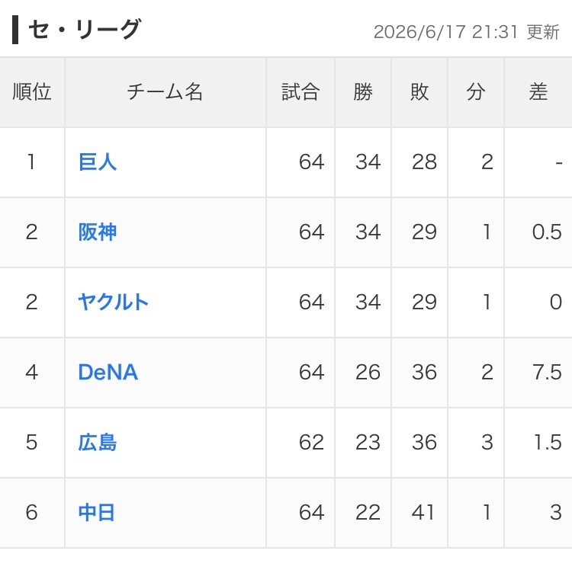
Task: Click DeNA's games-behind value 7.5
Action: [547, 373]
